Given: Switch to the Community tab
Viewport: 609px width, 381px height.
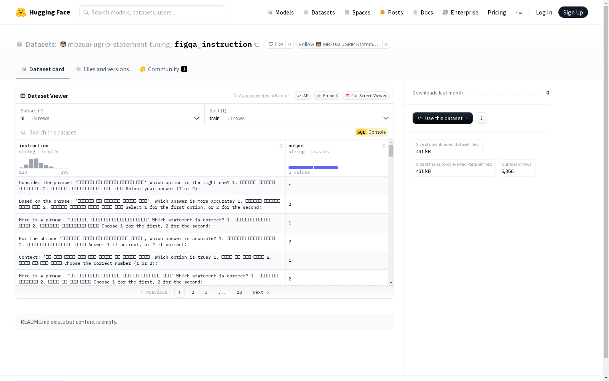Looking at the screenshot, I should [x=163, y=69].
